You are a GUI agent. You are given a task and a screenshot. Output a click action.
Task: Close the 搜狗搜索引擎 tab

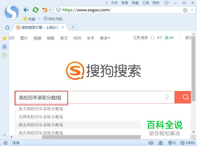[x=63, y=27]
